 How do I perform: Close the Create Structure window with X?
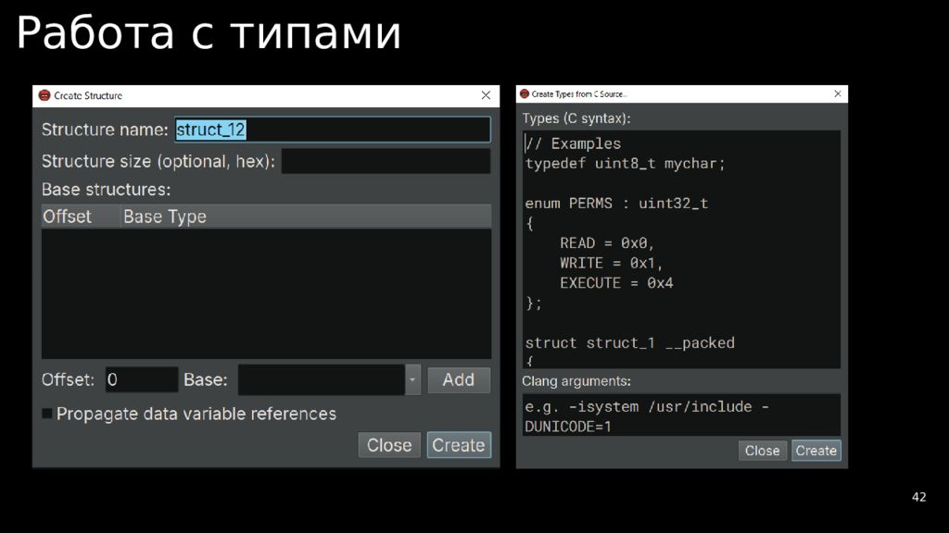(486, 95)
